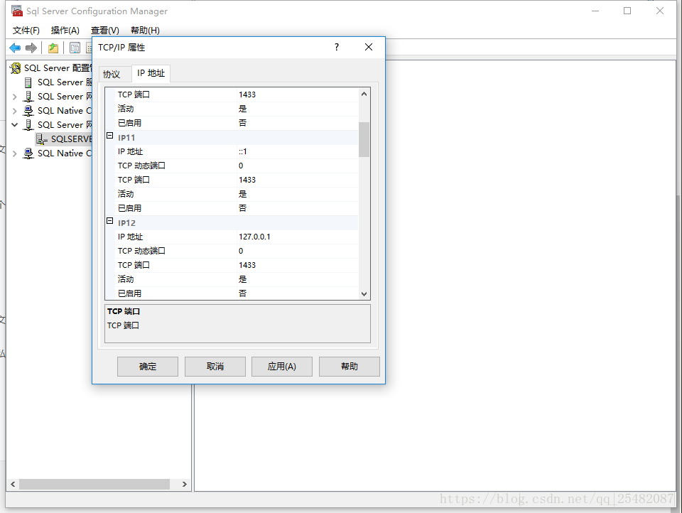Click the tree pane scroll right arrow
682x513 pixels.
185,485
